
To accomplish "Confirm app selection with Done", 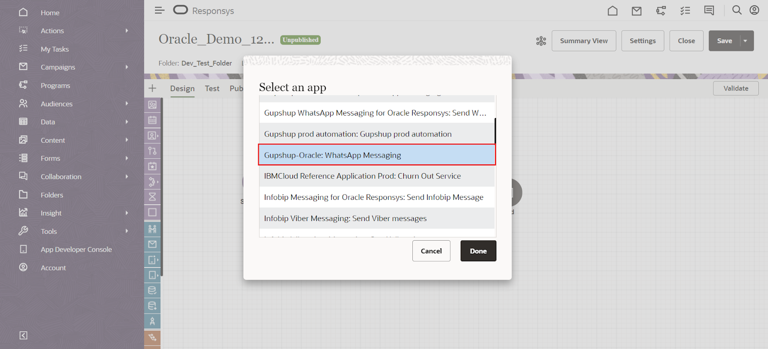I will pyautogui.click(x=478, y=251).
